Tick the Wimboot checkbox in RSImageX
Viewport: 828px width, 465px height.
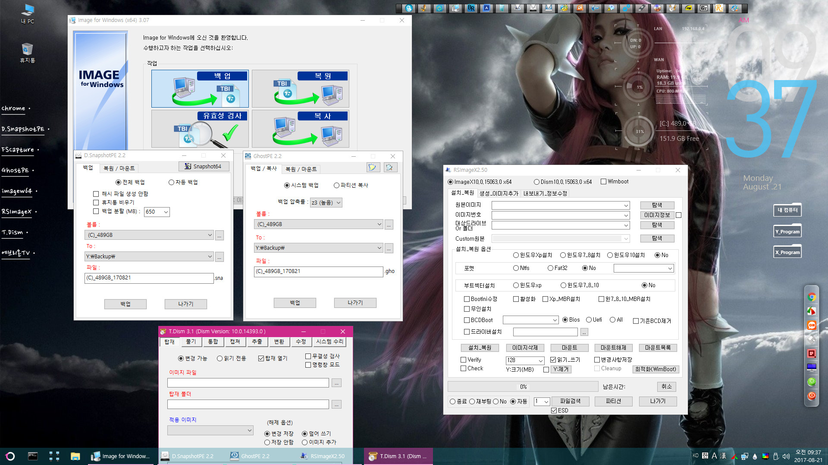pyautogui.click(x=603, y=181)
